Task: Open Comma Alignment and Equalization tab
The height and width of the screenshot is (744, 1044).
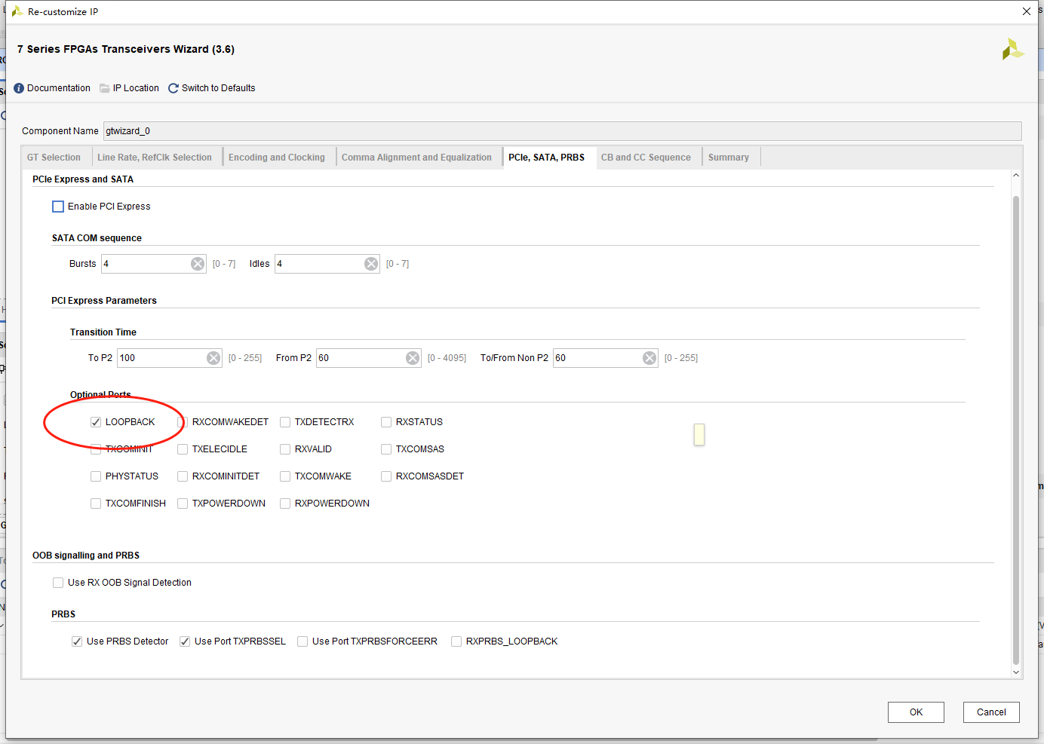Action: pyautogui.click(x=416, y=158)
